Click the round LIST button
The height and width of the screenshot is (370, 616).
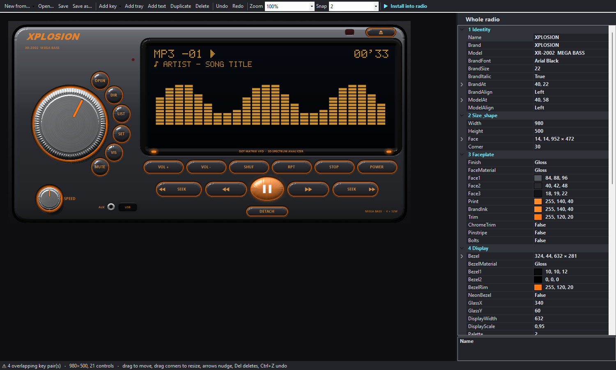121,114
